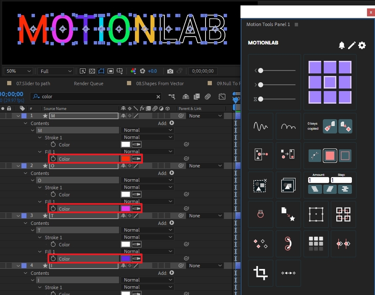The height and width of the screenshot is (295, 375).
Task: Select the top-left anchor point square
Action: [315, 67]
